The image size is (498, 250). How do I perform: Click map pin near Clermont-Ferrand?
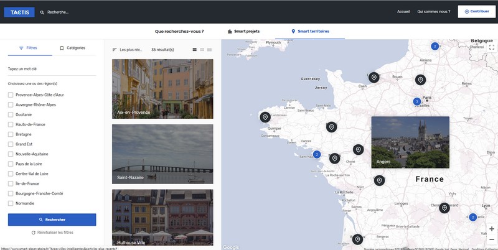pyautogui.click(x=444, y=208)
